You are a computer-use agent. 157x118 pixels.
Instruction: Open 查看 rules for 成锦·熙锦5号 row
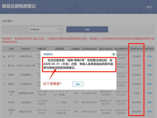[149, 56]
